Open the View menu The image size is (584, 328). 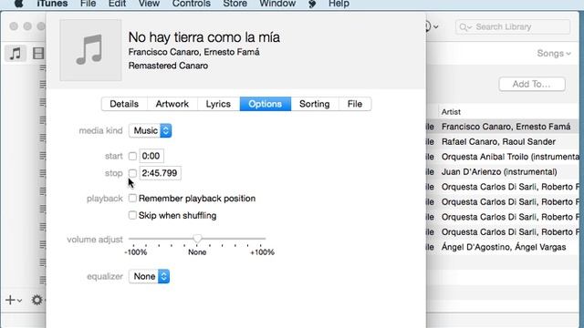149,4
